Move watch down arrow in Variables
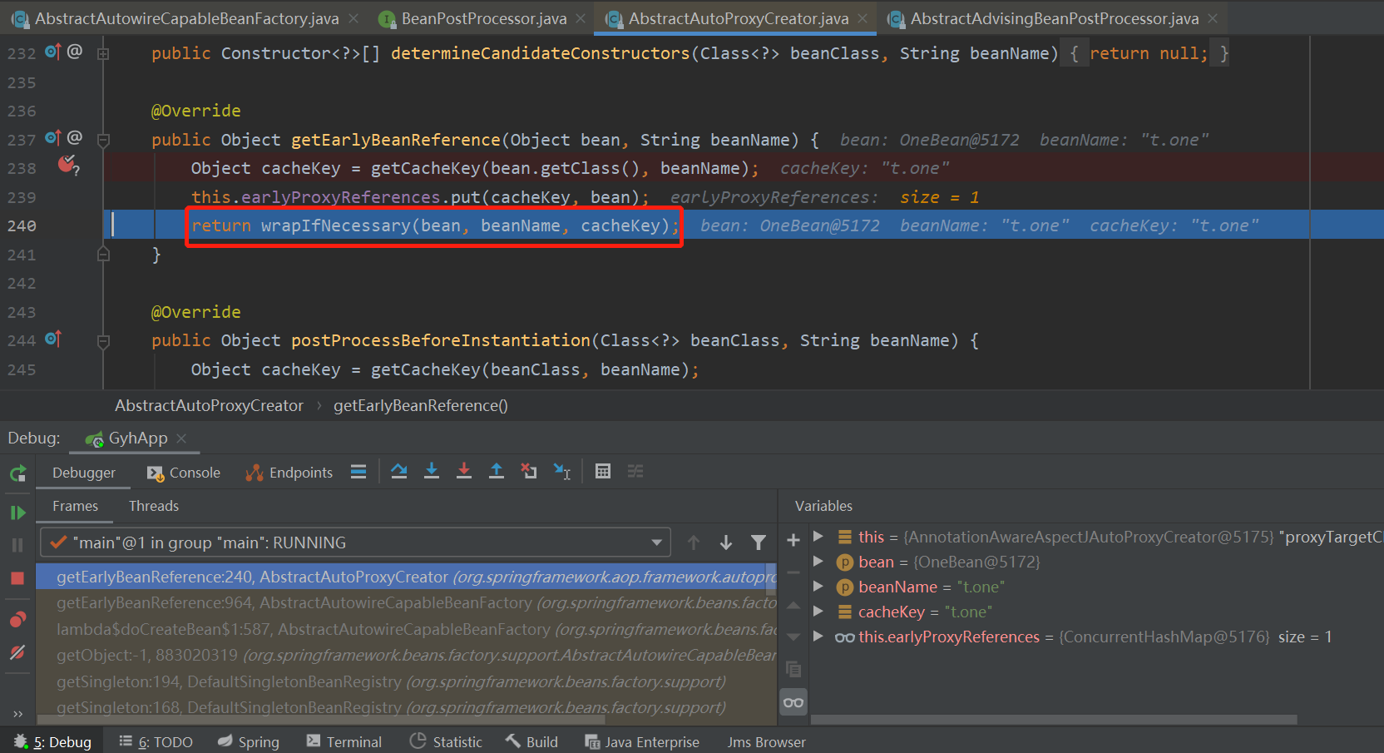Viewport: 1384px width, 753px height. point(793,637)
